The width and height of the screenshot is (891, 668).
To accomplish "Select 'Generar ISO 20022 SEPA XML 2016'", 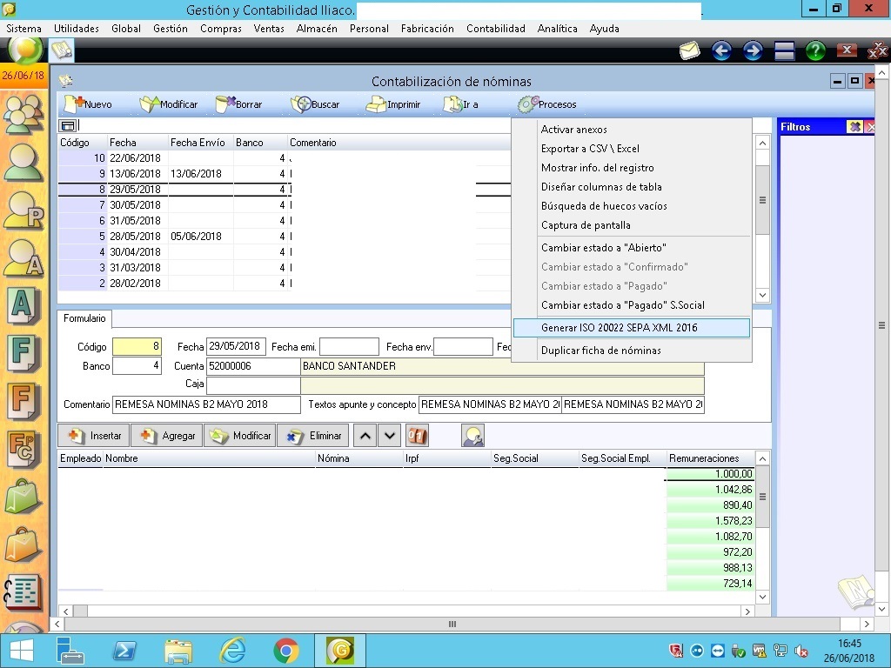I will tap(632, 328).
